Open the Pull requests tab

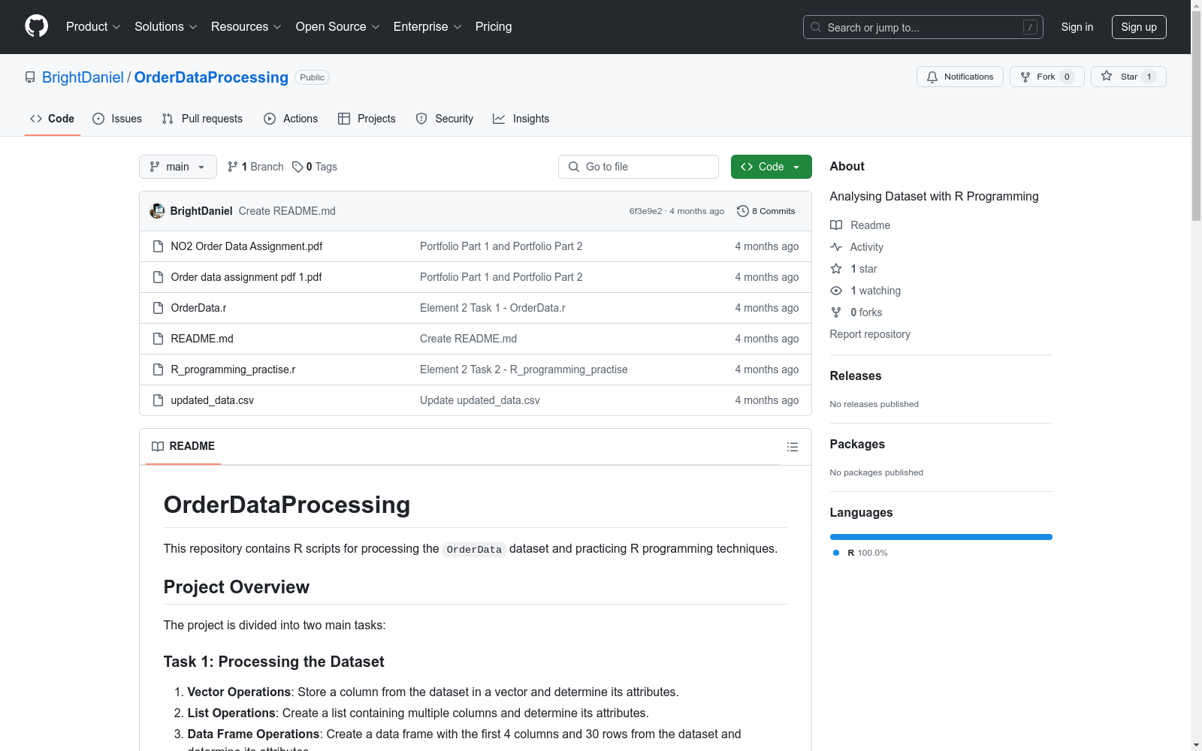pos(202,119)
